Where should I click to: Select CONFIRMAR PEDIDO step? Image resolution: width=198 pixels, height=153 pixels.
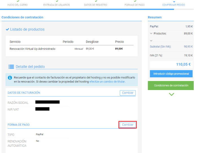[x=173, y=5]
